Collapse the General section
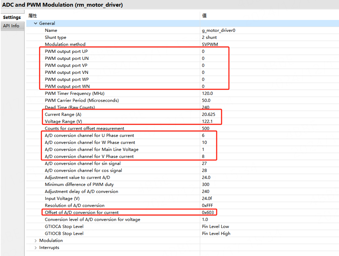Viewport: 339px width, 256px height. coord(35,23)
